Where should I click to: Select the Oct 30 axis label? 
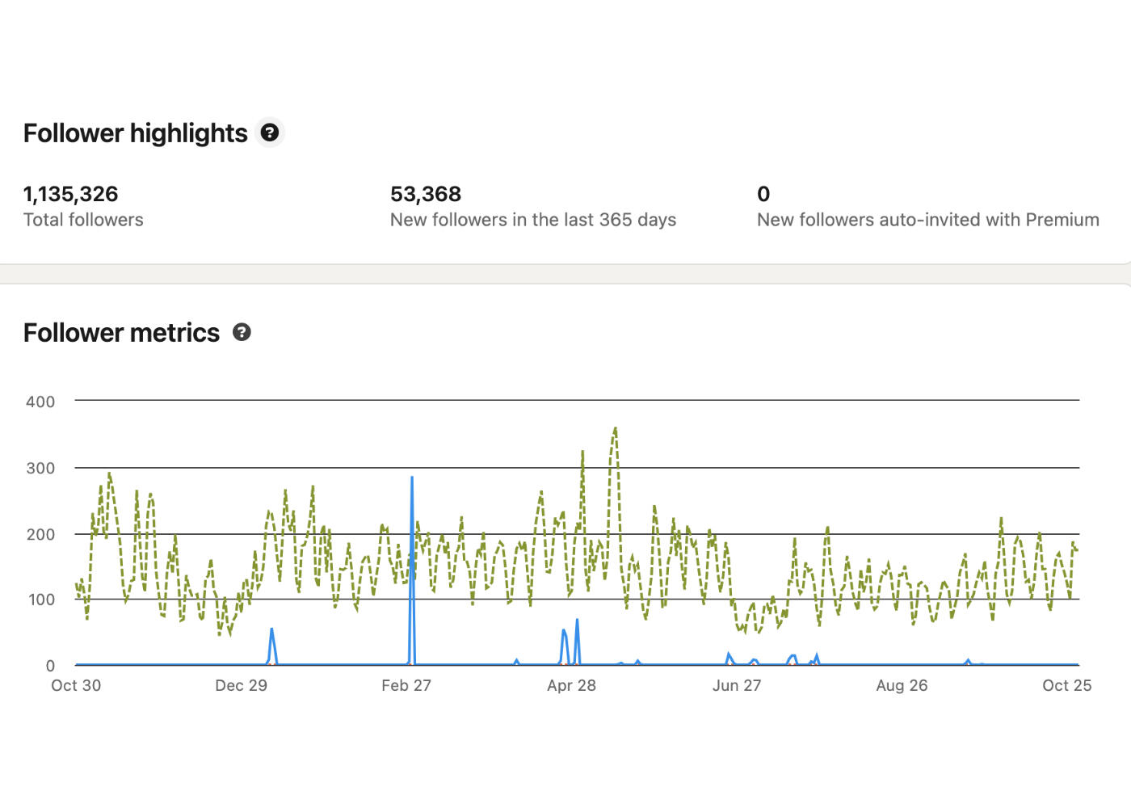coord(75,685)
